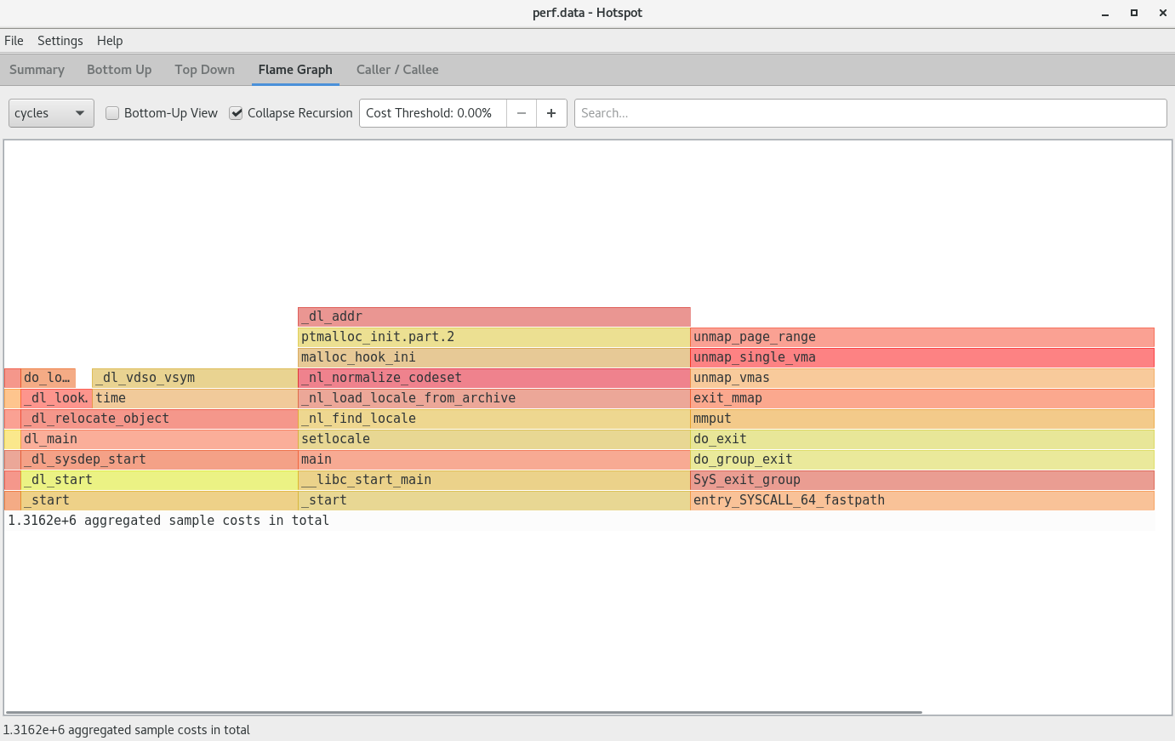This screenshot has height=741, width=1175.
Task: Open the Help menu
Action: pos(110,41)
